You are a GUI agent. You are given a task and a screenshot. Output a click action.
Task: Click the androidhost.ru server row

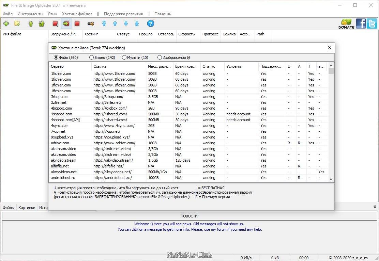(188, 178)
